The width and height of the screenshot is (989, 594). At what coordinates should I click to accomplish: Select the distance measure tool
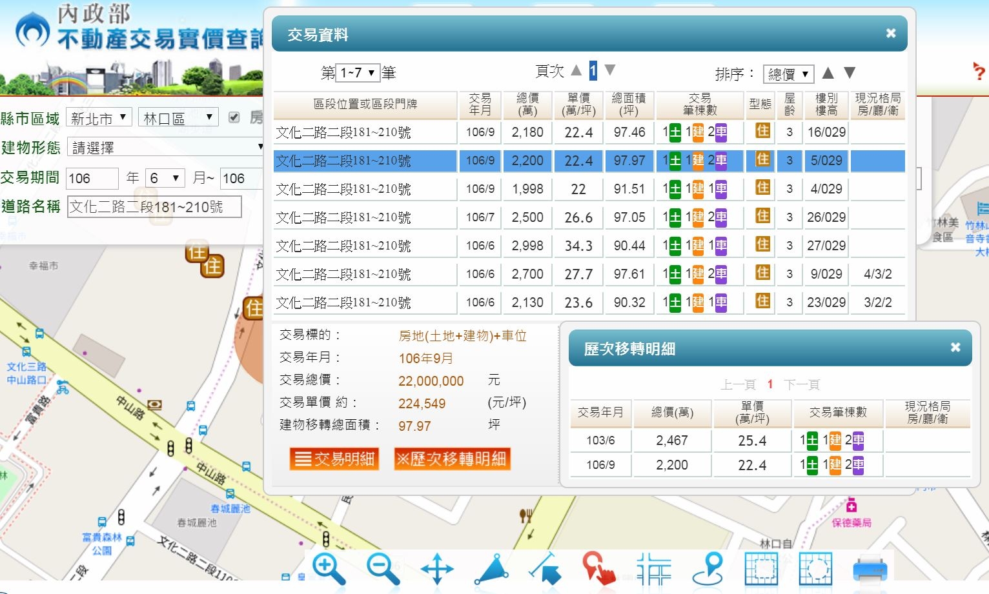[545, 569]
